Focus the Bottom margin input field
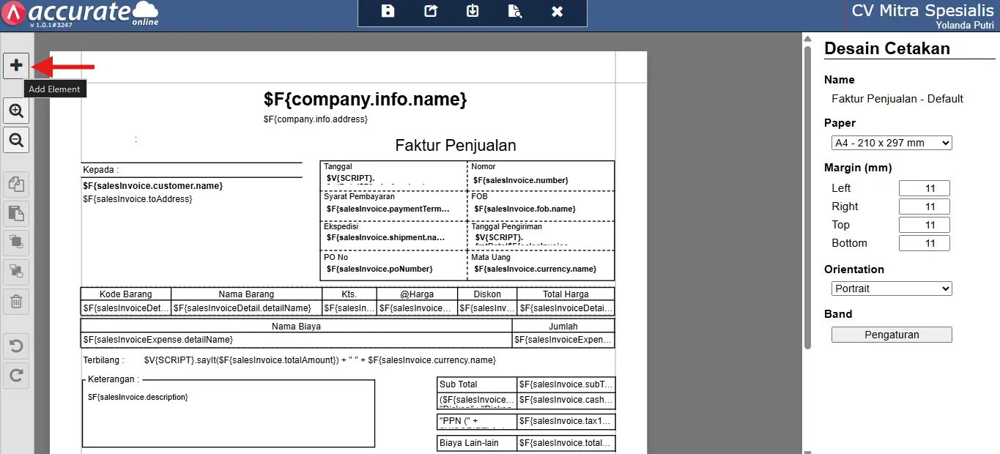 [924, 243]
